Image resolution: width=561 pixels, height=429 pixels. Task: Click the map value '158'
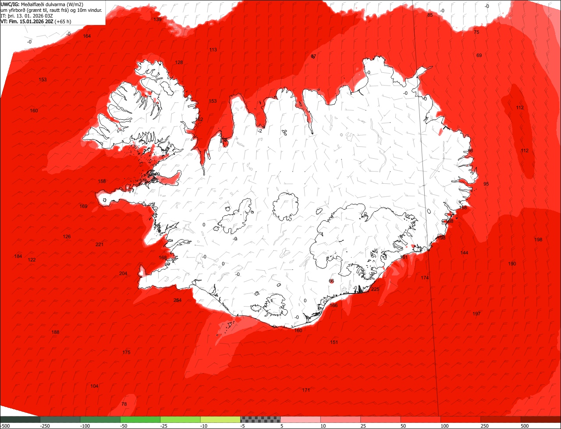(x=102, y=181)
